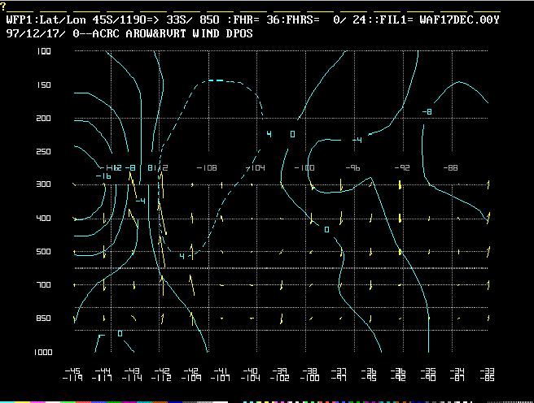The width and height of the screenshot is (534, 403).
Task: Click the 850 pressure level label
Action: pyautogui.click(x=44, y=318)
